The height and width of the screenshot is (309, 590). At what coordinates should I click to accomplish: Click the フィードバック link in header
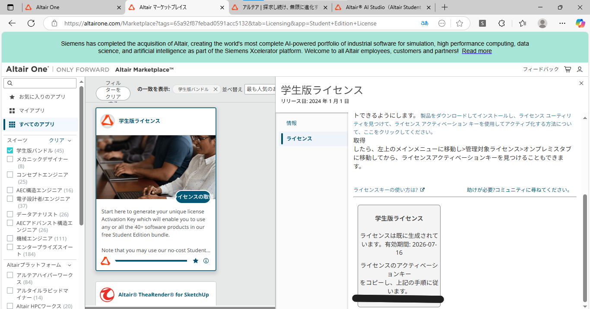[x=541, y=69]
